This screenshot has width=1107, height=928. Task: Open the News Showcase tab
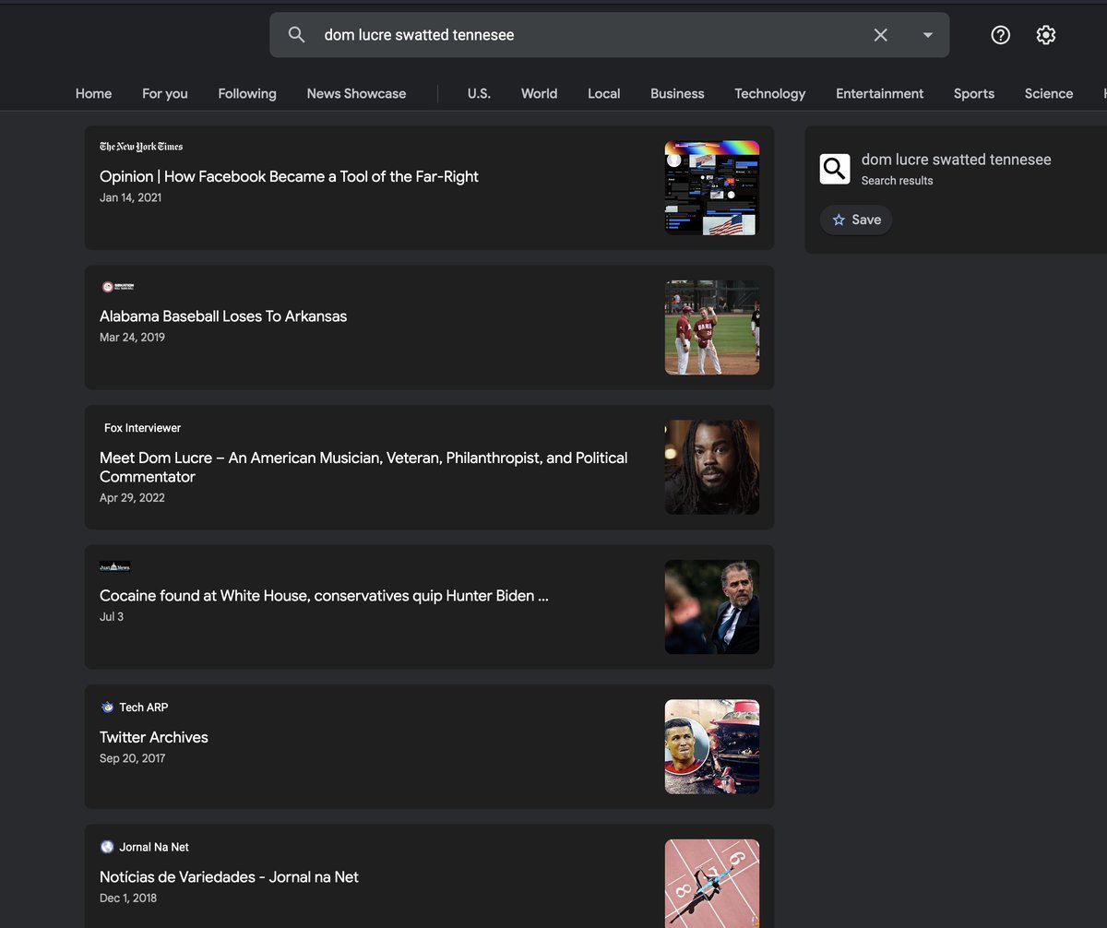tap(356, 93)
